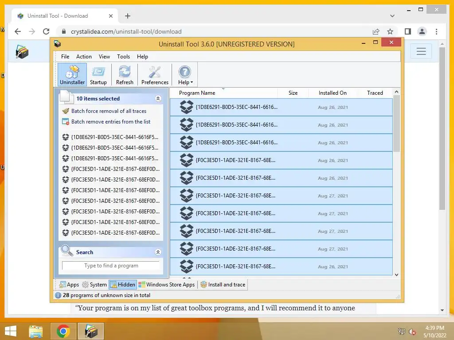The image size is (454, 340).
Task: Sort by Installed On column header
Action: point(333,93)
